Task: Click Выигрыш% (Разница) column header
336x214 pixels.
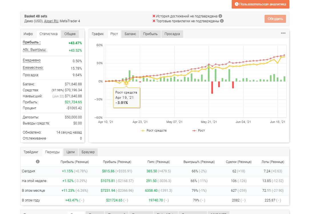Action: tap(199, 162)
